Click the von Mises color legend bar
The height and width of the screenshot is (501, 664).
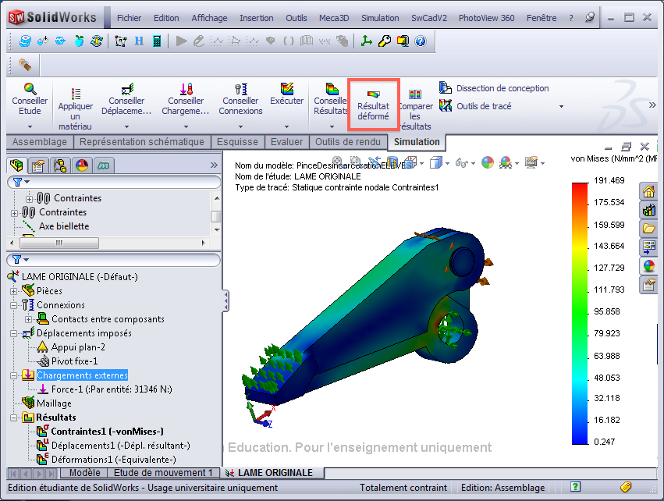pyautogui.click(x=580, y=314)
